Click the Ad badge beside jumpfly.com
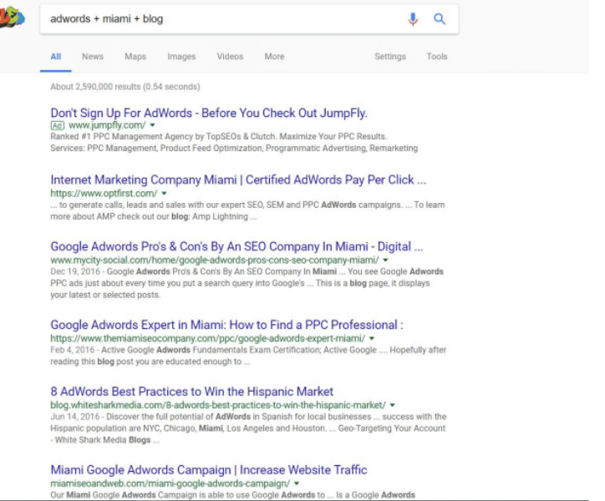Viewport: 605px width, 501px height. pos(57,125)
